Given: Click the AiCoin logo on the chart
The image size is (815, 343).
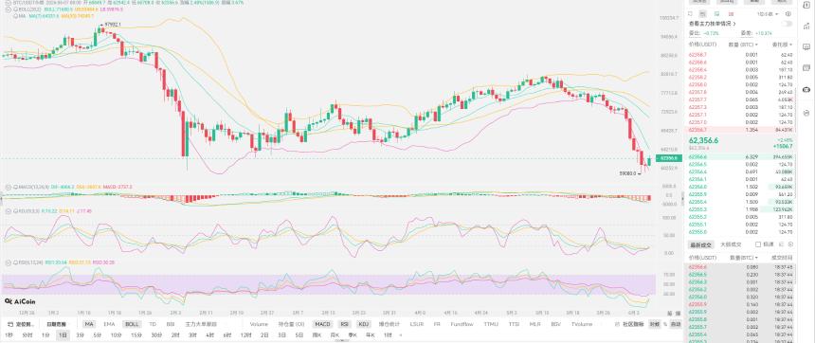Looking at the screenshot, I should pos(20,301).
